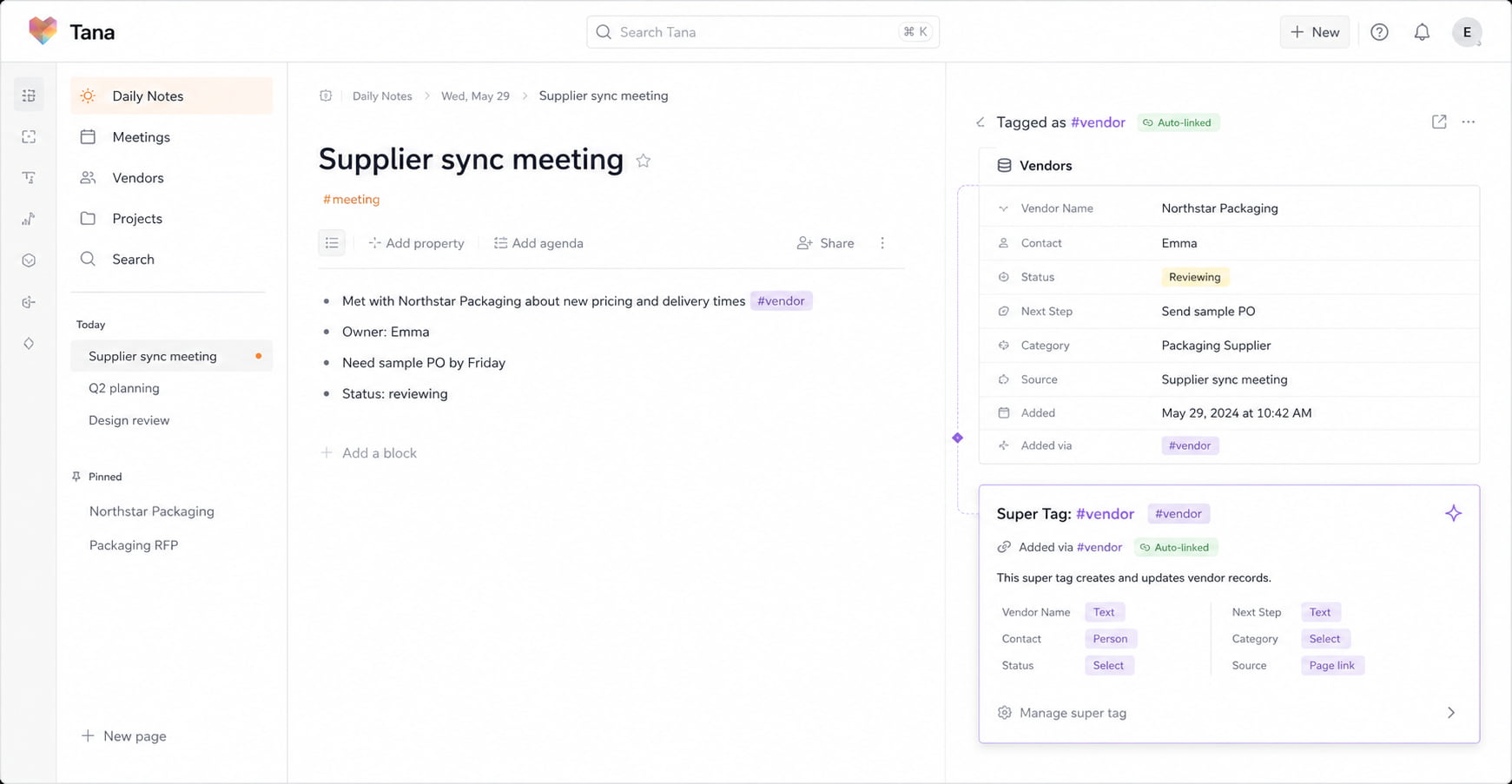Select Supplier sync meeting under Today
This screenshot has width=1512, height=784.
(171, 356)
